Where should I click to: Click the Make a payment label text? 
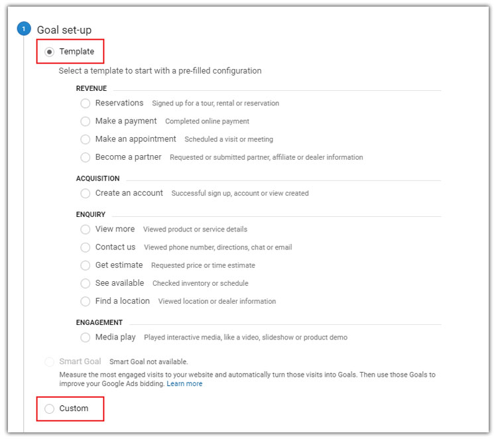[x=126, y=121]
